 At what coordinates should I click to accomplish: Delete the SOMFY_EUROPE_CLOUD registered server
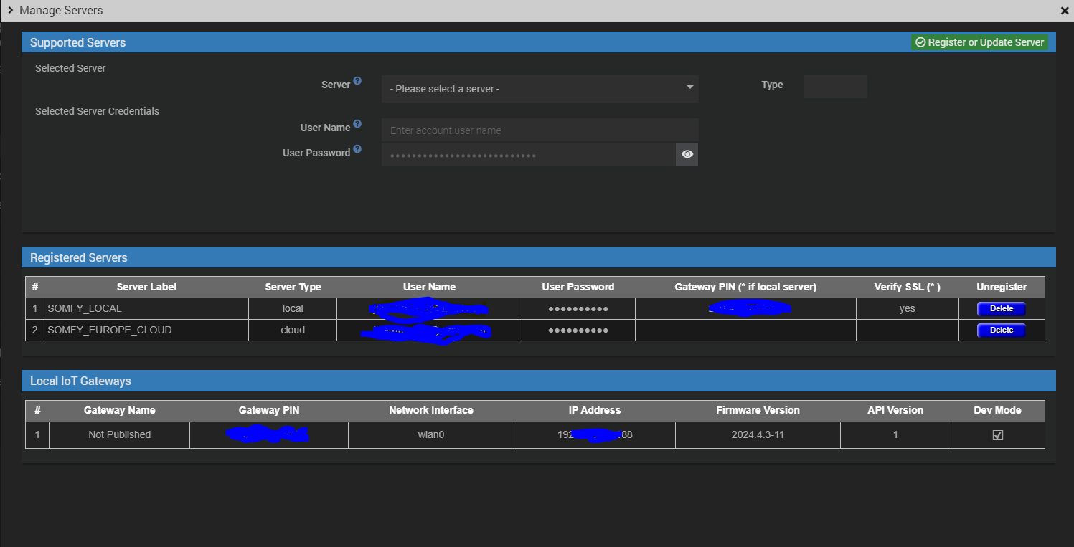tap(1001, 330)
